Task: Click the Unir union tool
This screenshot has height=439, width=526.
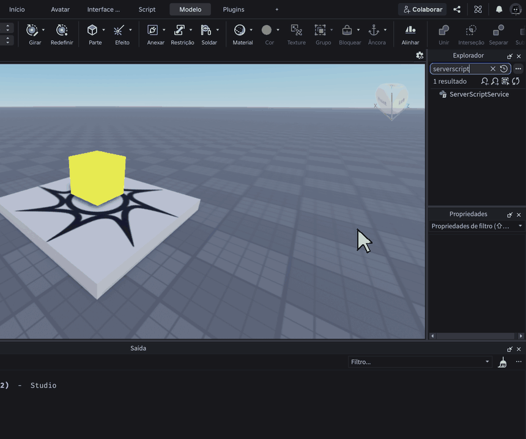Action: point(444,30)
